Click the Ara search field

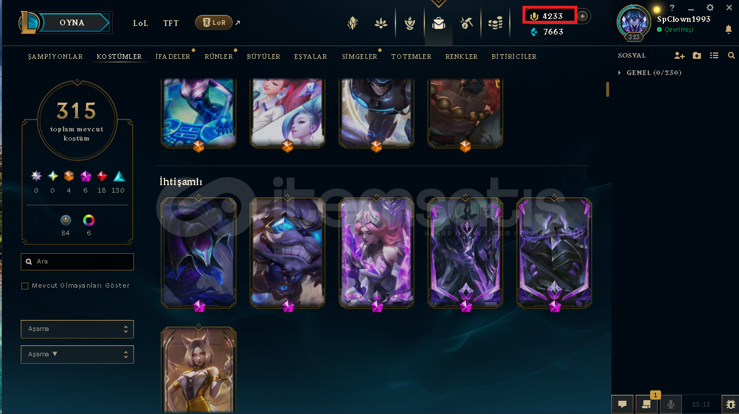pos(77,261)
